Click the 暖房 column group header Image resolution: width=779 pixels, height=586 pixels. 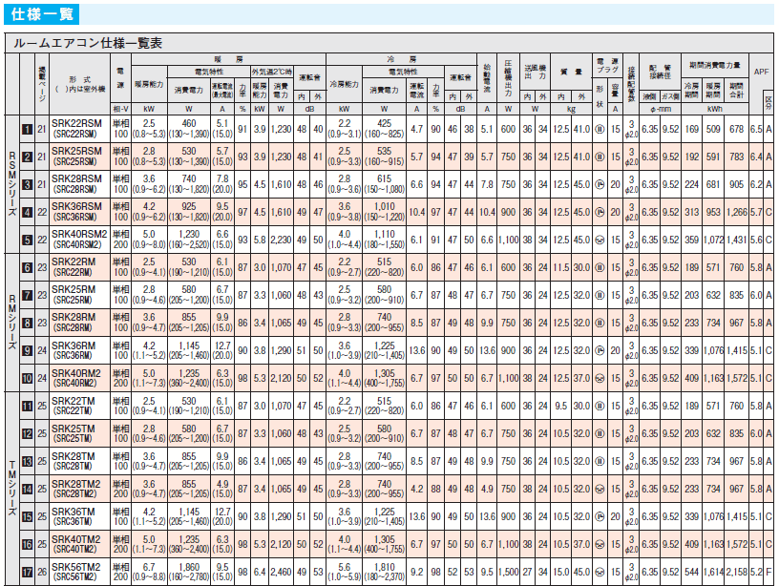click(228, 59)
